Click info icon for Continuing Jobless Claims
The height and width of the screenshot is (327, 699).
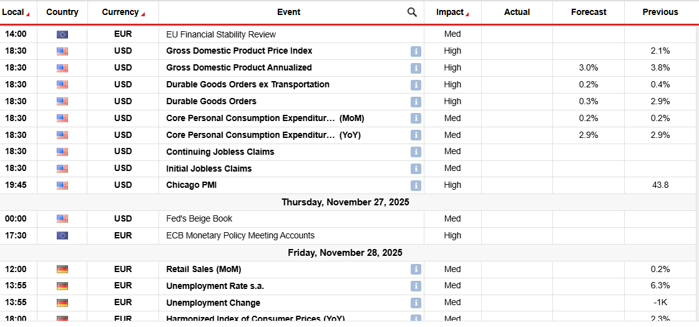pyautogui.click(x=416, y=152)
